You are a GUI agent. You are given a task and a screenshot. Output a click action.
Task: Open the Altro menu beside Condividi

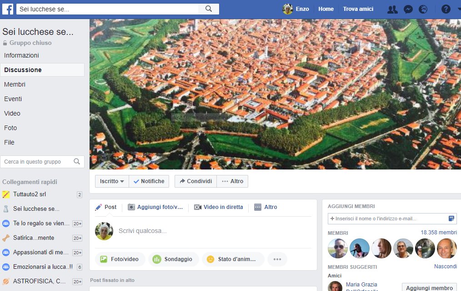pyautogui.click(x=232, y=181)
